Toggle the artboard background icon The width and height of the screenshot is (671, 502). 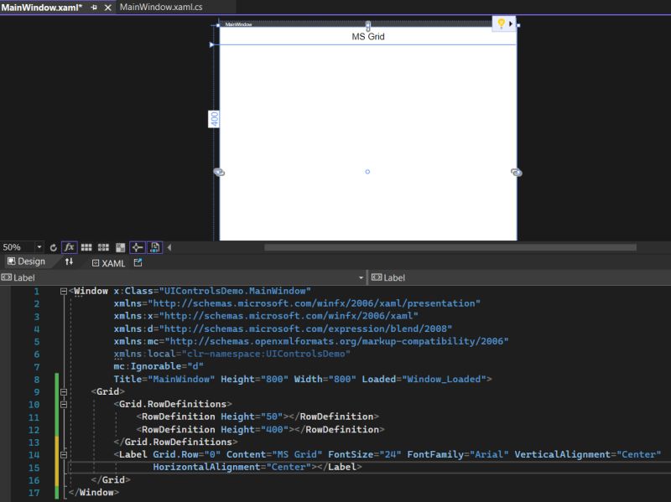pyautogui.click(x=120, y=246)
